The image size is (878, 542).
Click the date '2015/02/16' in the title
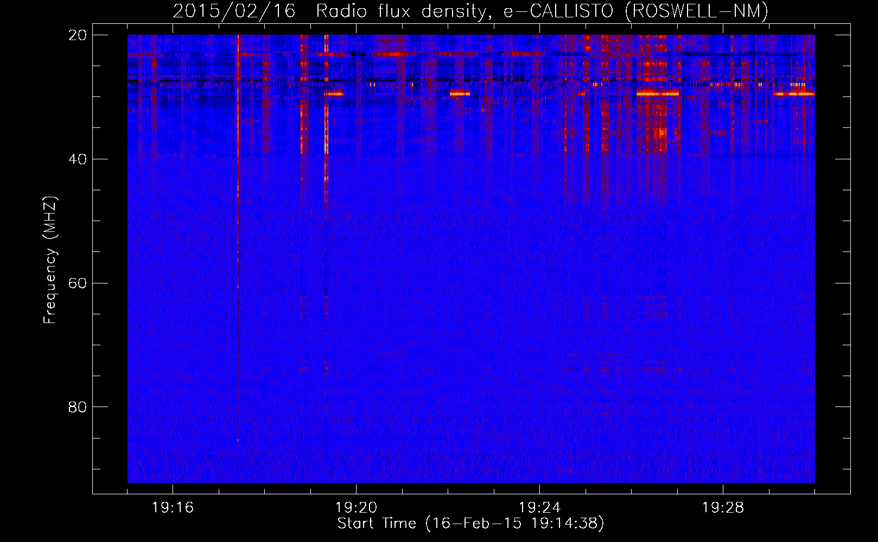[x=234, y=11]
